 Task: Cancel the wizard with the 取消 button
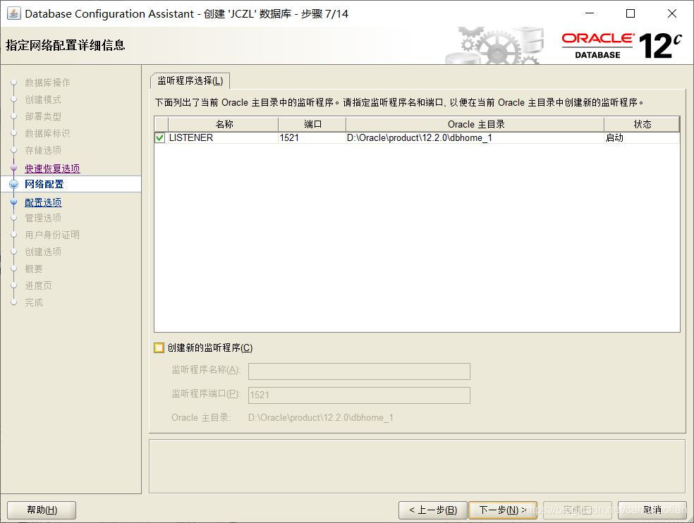click(x=652, y=510)
